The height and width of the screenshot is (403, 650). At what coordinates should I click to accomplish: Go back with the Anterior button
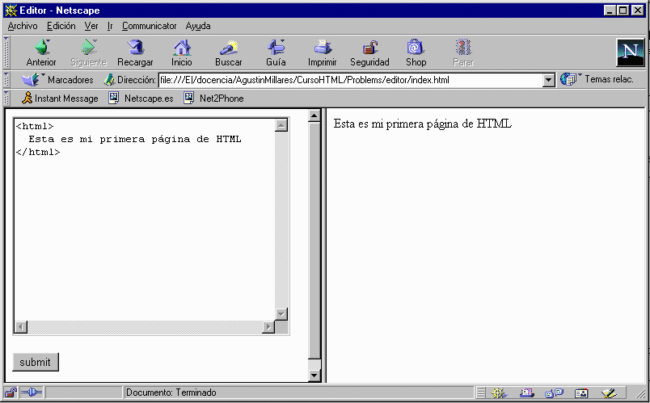click(x=42, y=52)
